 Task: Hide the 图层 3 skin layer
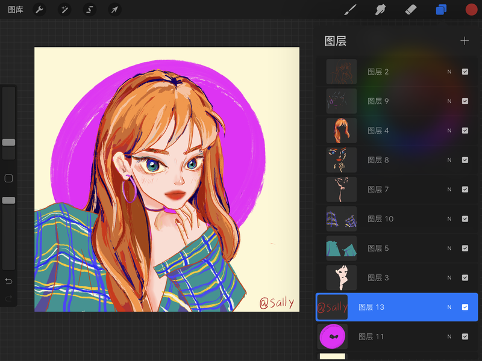click(x=465, y=278)
